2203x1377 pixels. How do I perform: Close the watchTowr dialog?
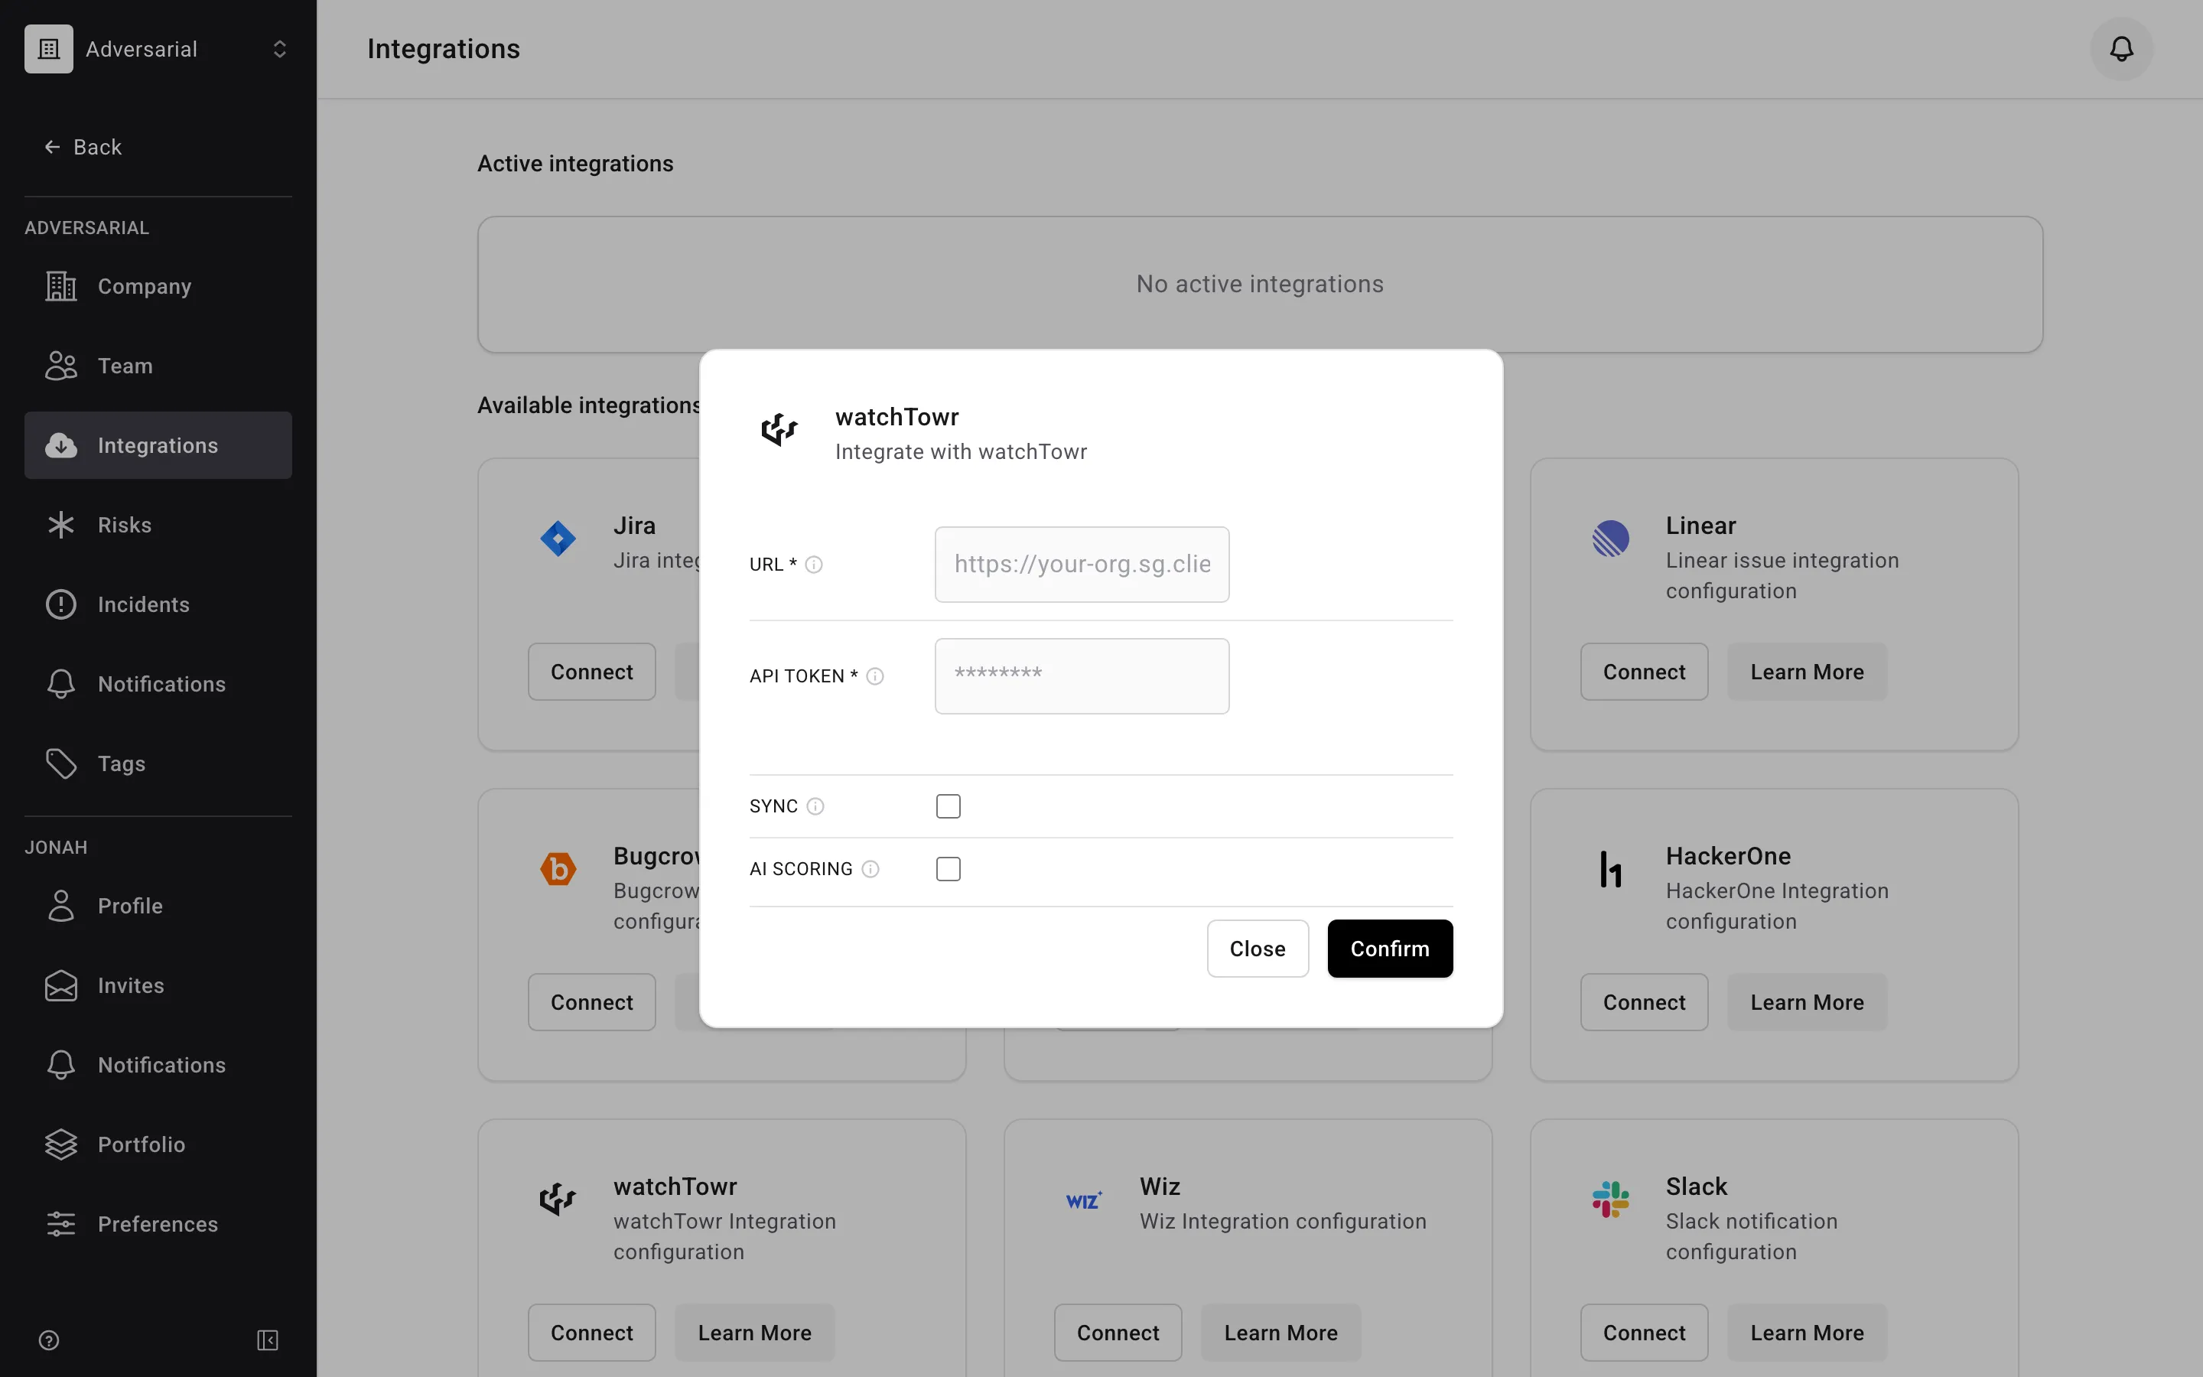coord(1258,949)
